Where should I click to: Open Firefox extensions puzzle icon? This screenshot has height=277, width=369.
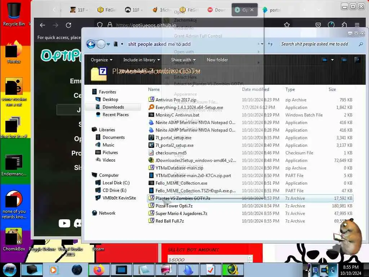(344, 25)
